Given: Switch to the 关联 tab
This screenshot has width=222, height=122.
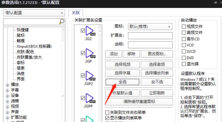Looking at the screenshot, I should point(75,13).
